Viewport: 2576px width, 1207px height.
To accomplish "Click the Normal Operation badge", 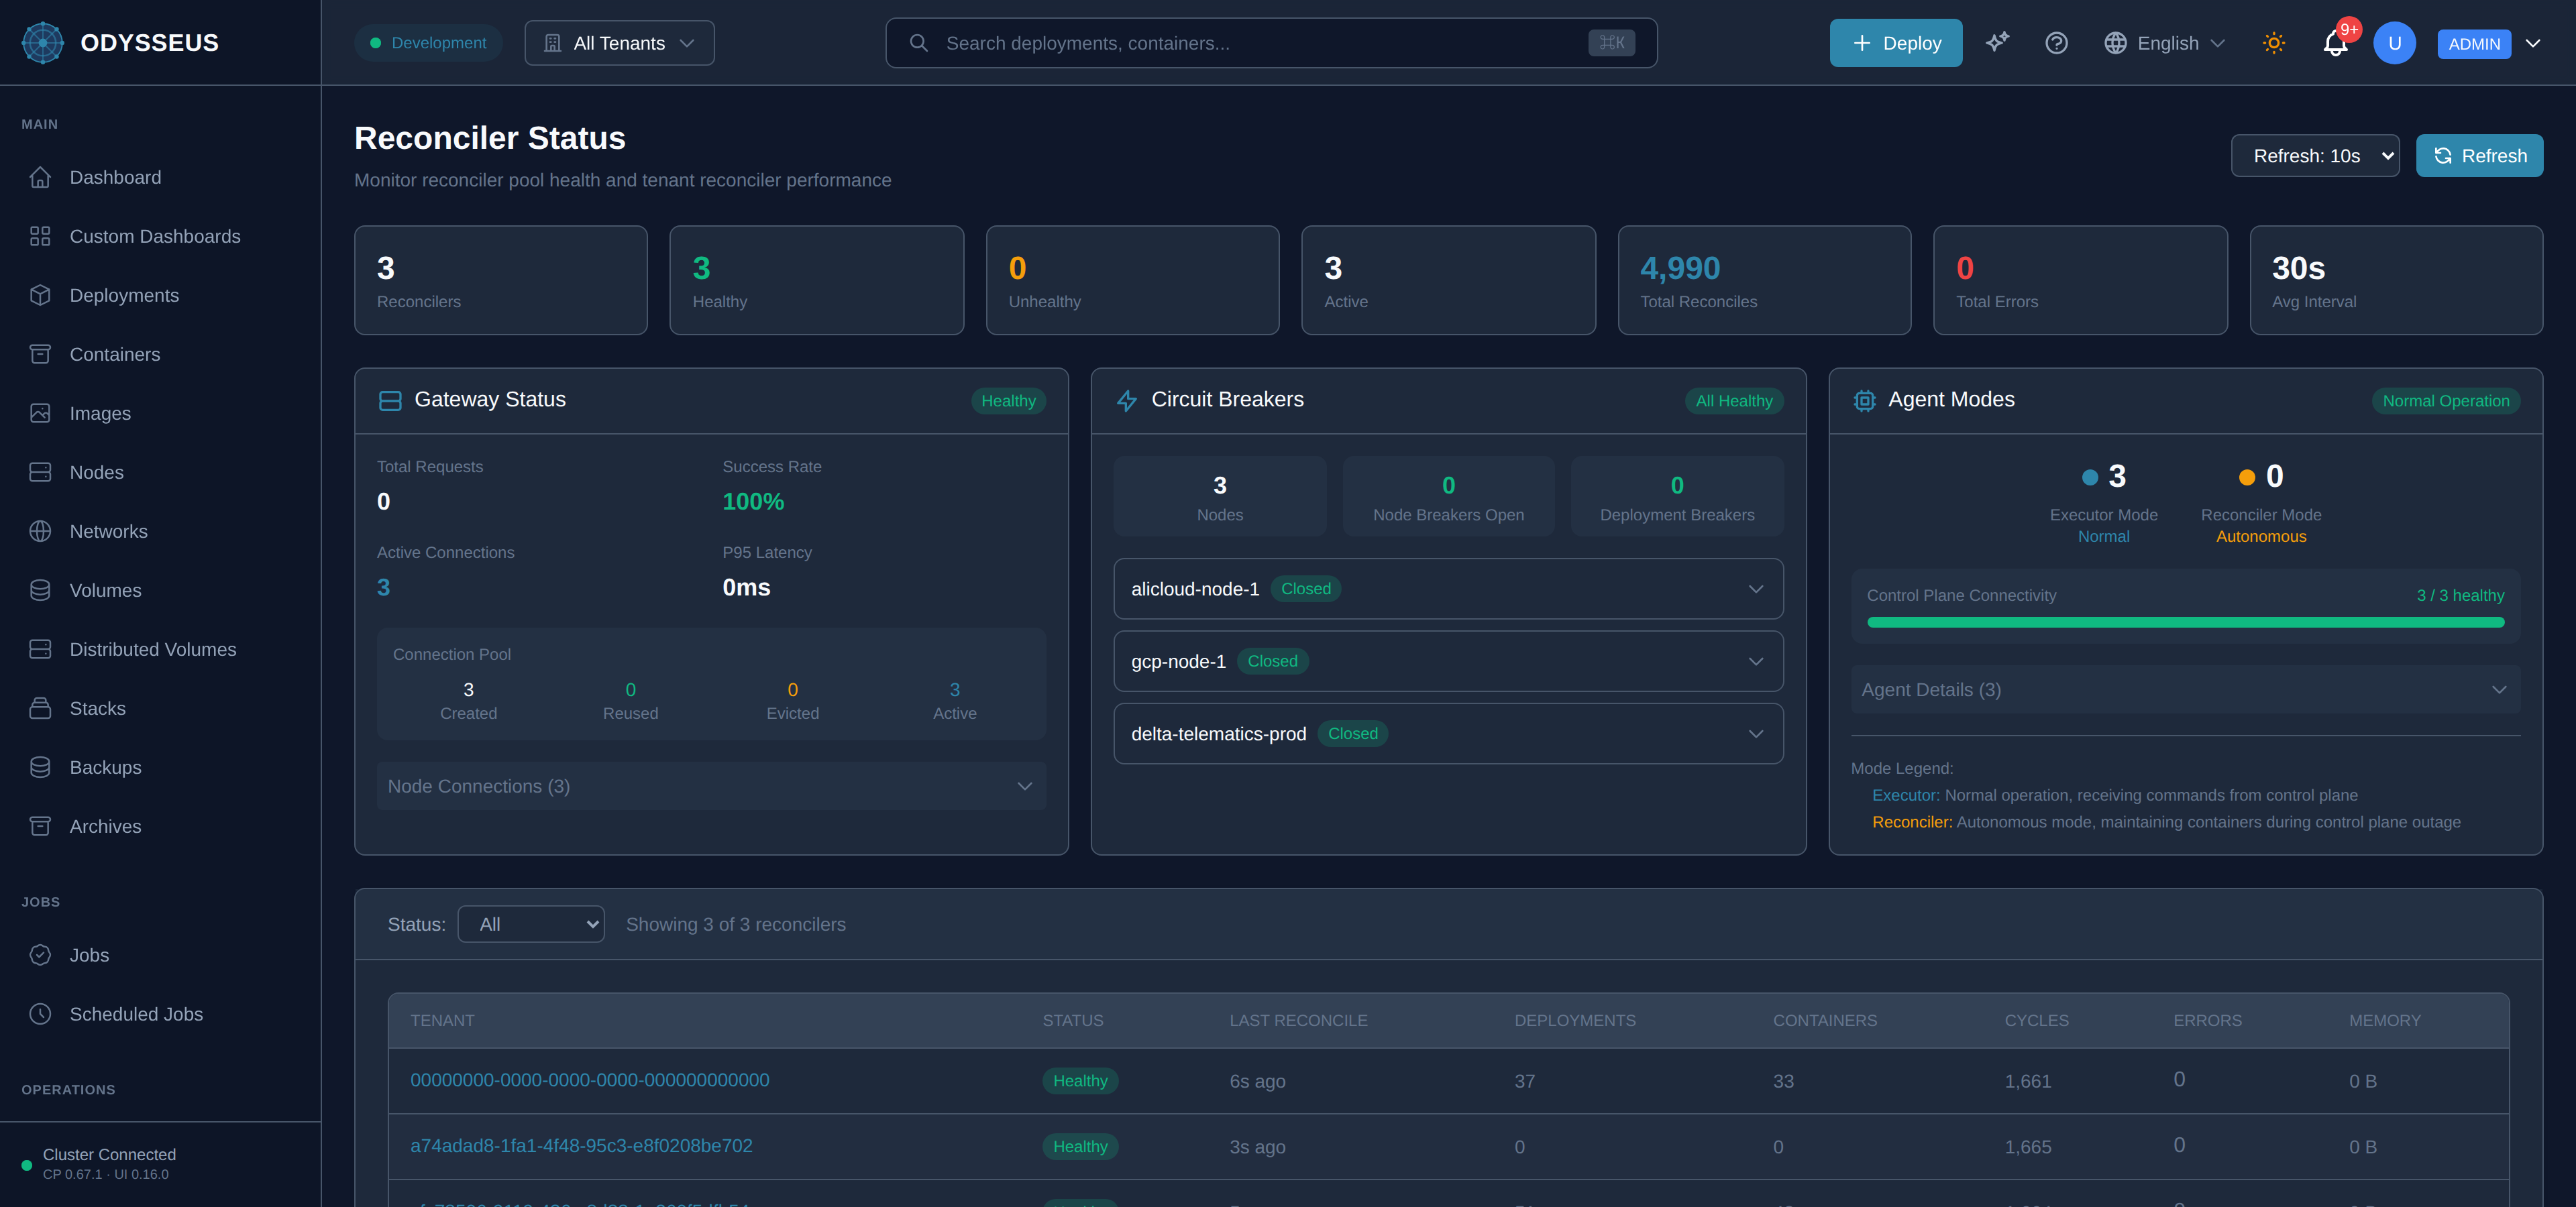I will pos(2445,401).
